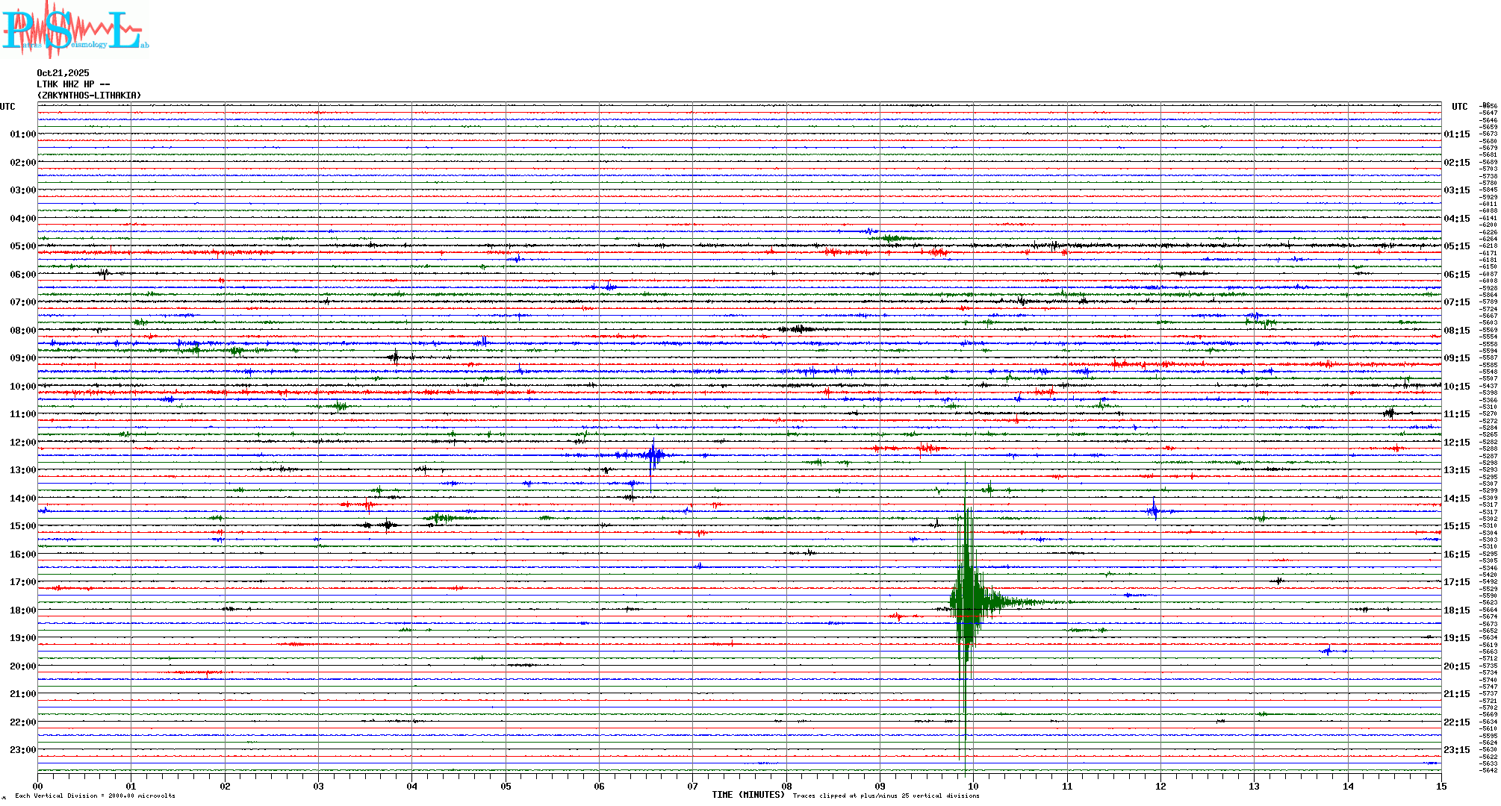This screenshot has width=1501, height=806.
Task: Click minute 10 on the bottom time axis
Action: [x=973, y=786]
